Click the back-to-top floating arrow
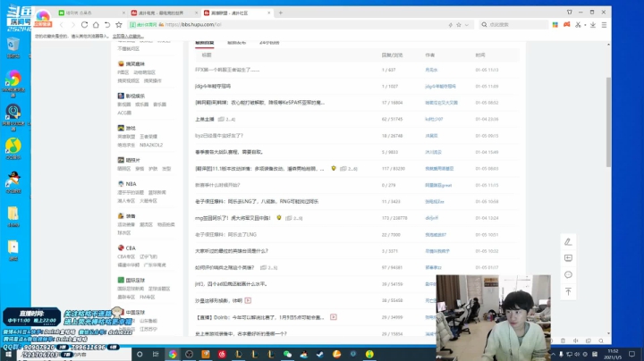The height and width of the screenshot is (361, 644). pos(568,291)
